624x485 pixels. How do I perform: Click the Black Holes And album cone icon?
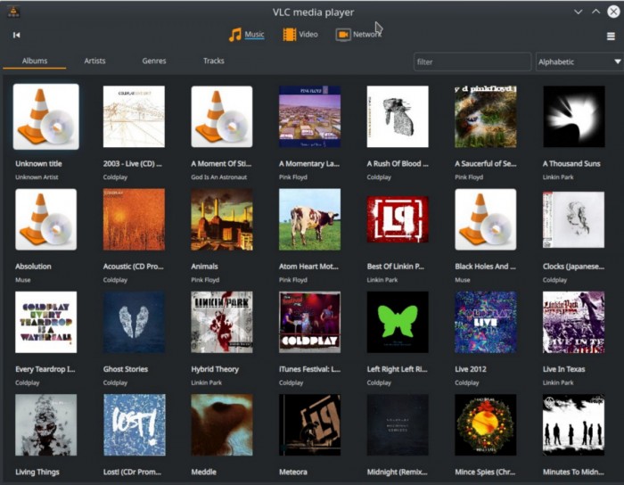485,219
